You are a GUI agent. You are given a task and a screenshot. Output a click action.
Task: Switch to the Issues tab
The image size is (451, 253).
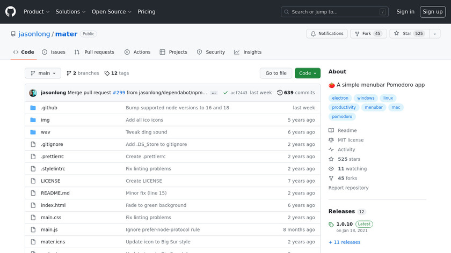54,52
